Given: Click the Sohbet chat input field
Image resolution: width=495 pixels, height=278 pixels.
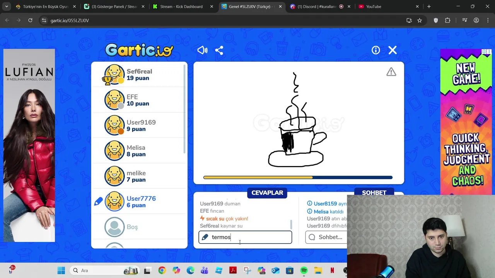Looking at the screenshot, I should 326,237.
